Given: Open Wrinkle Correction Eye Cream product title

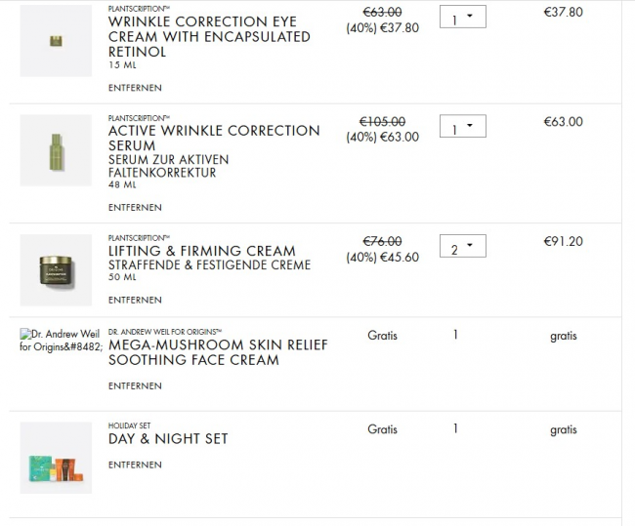Looking at the screenshot, I should [x=209, y=36].
